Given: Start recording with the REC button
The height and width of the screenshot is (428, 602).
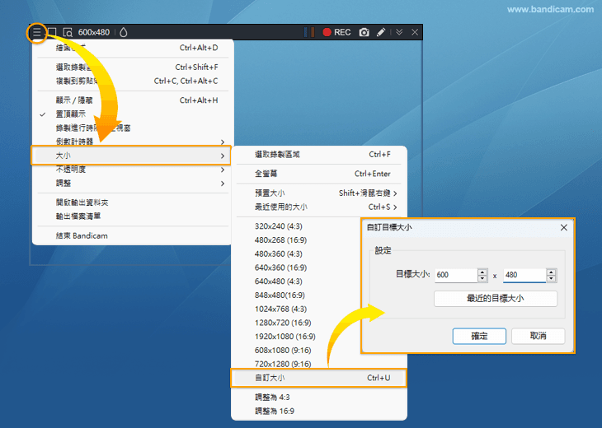Looking at the screenshot, I should click(336, 32).
